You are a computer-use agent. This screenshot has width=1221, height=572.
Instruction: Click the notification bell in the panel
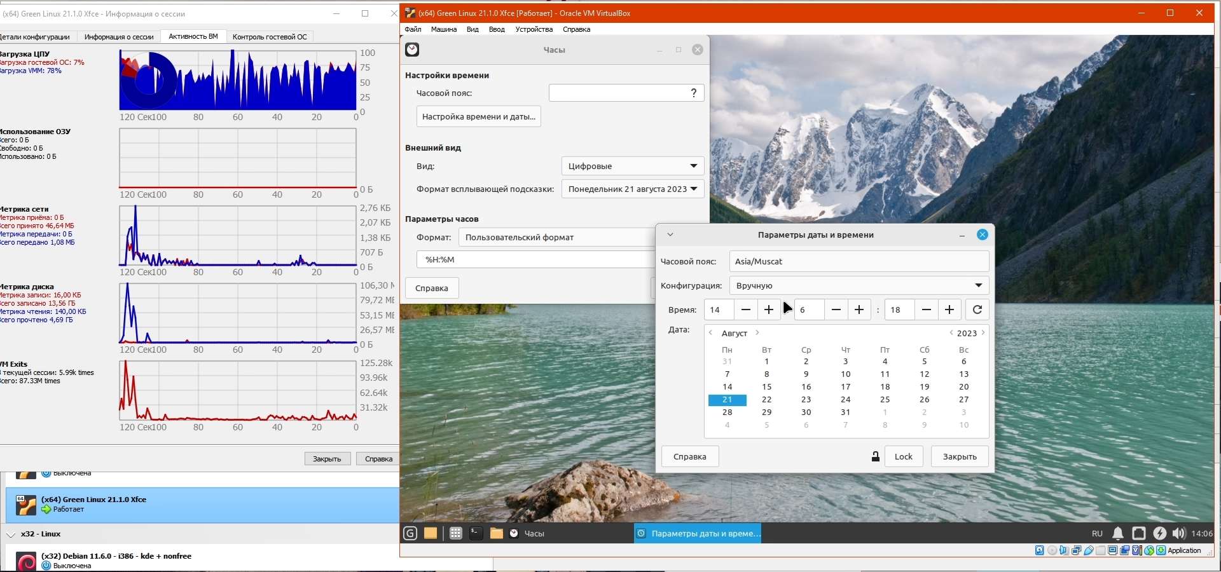[1117, 533]
